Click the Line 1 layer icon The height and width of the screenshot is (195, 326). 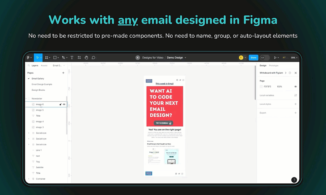click(x=33, y=150)
